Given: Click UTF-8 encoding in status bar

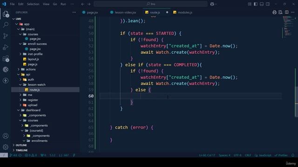Looking at the screenshot, I should click(237, 155).
